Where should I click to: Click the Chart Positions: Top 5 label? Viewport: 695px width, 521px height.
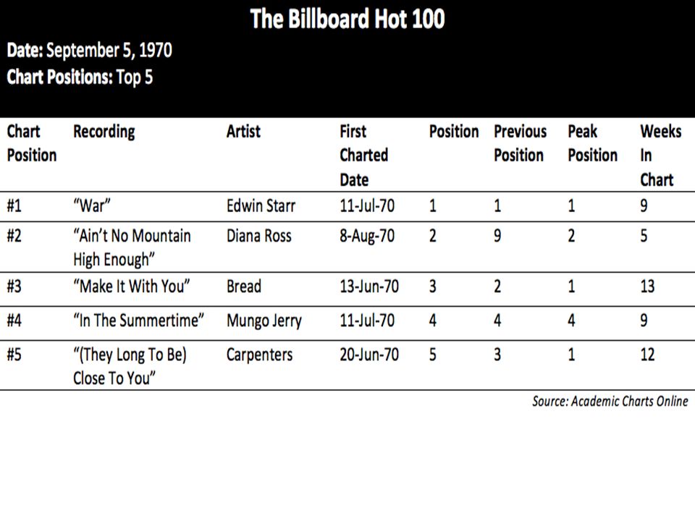pyautogui.click(x=80, y=77)
